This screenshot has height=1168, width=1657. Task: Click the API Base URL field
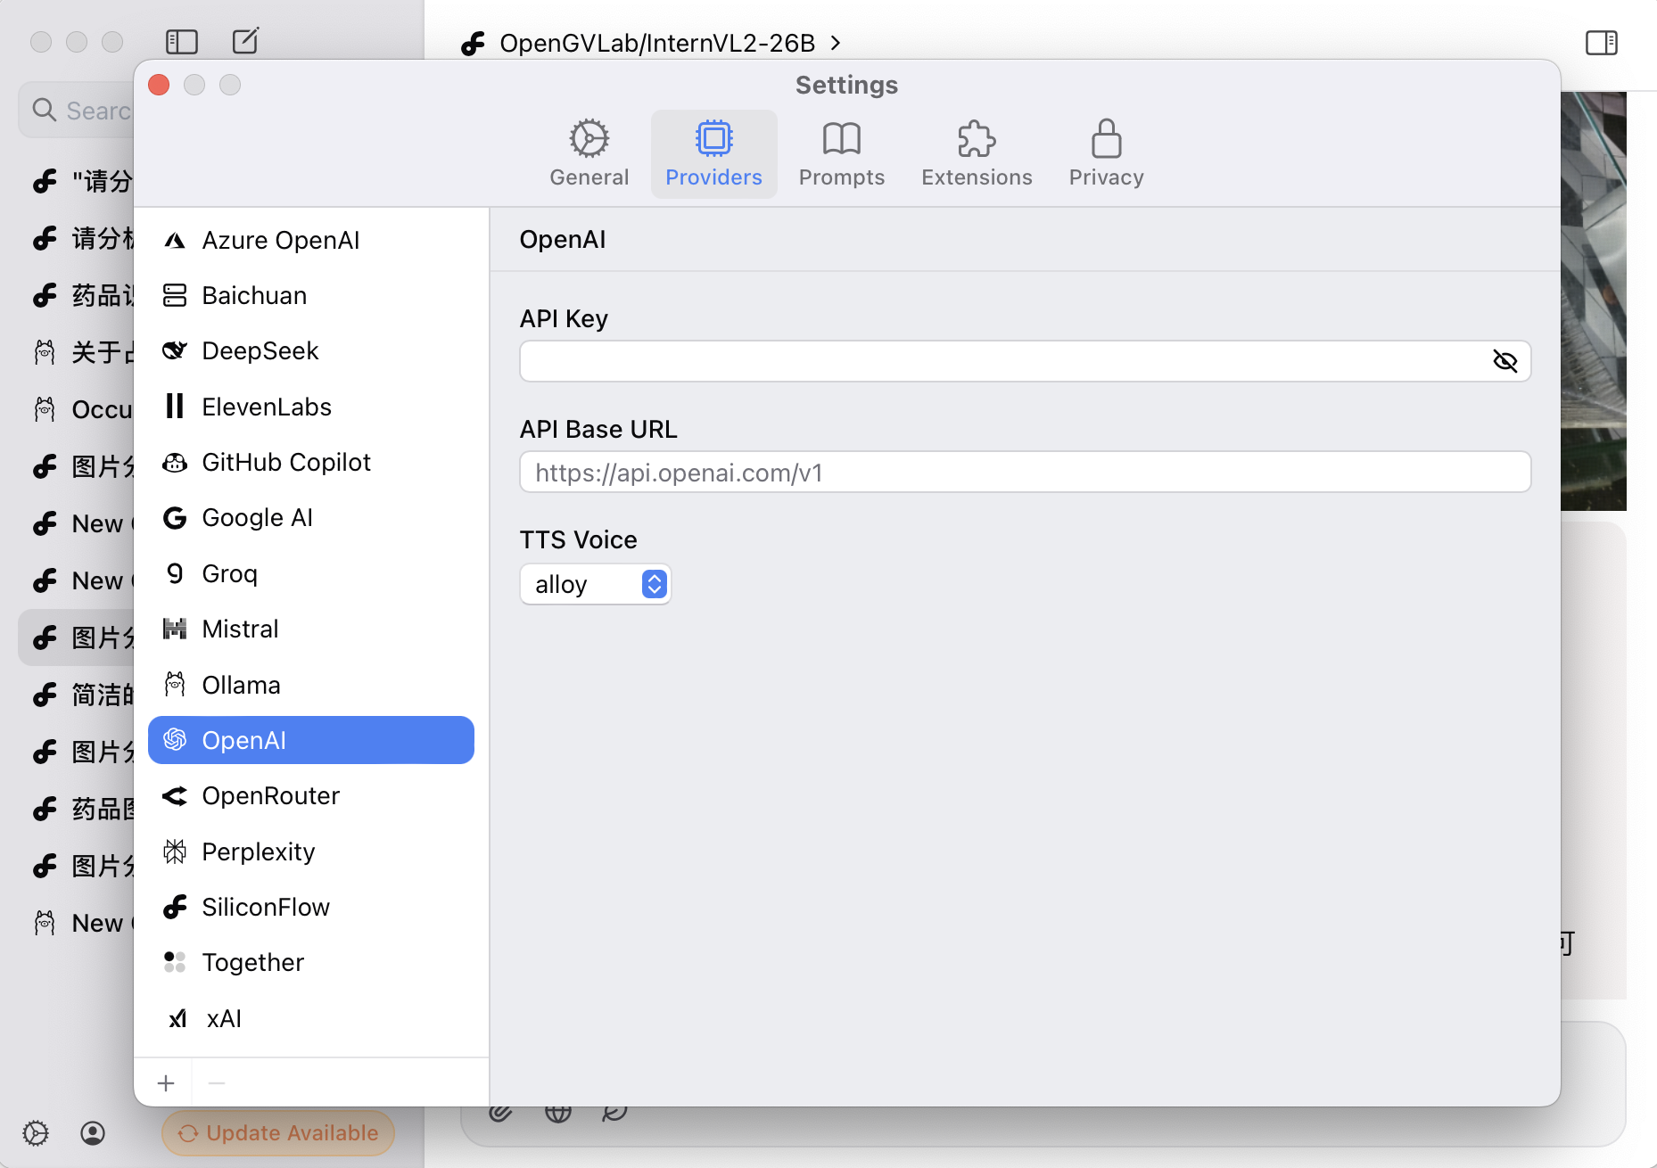click(1025, 472)
